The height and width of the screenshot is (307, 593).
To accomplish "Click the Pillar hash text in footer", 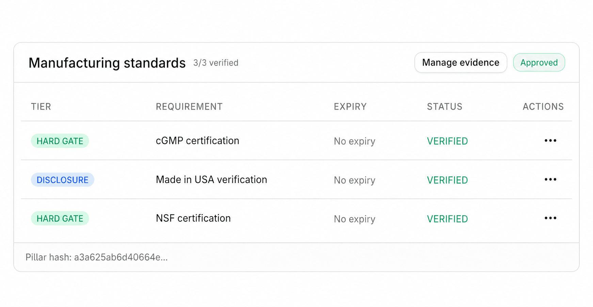I will [96, 257].
